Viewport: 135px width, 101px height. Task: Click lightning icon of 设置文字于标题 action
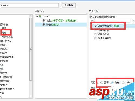point(44,20)
